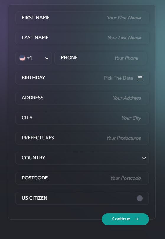Focus the Last Name input field
165x239 pixels.
(x=82, y=38)
